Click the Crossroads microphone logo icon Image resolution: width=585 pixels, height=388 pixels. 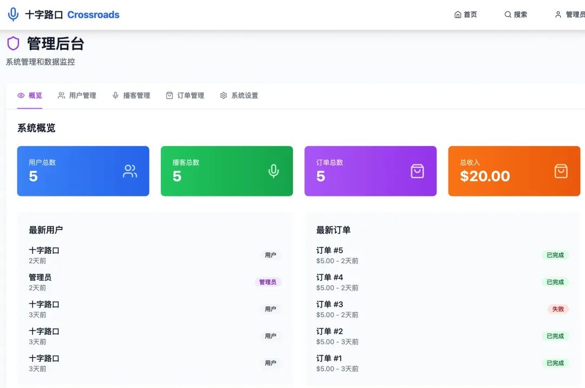click(x=13, y=14)
